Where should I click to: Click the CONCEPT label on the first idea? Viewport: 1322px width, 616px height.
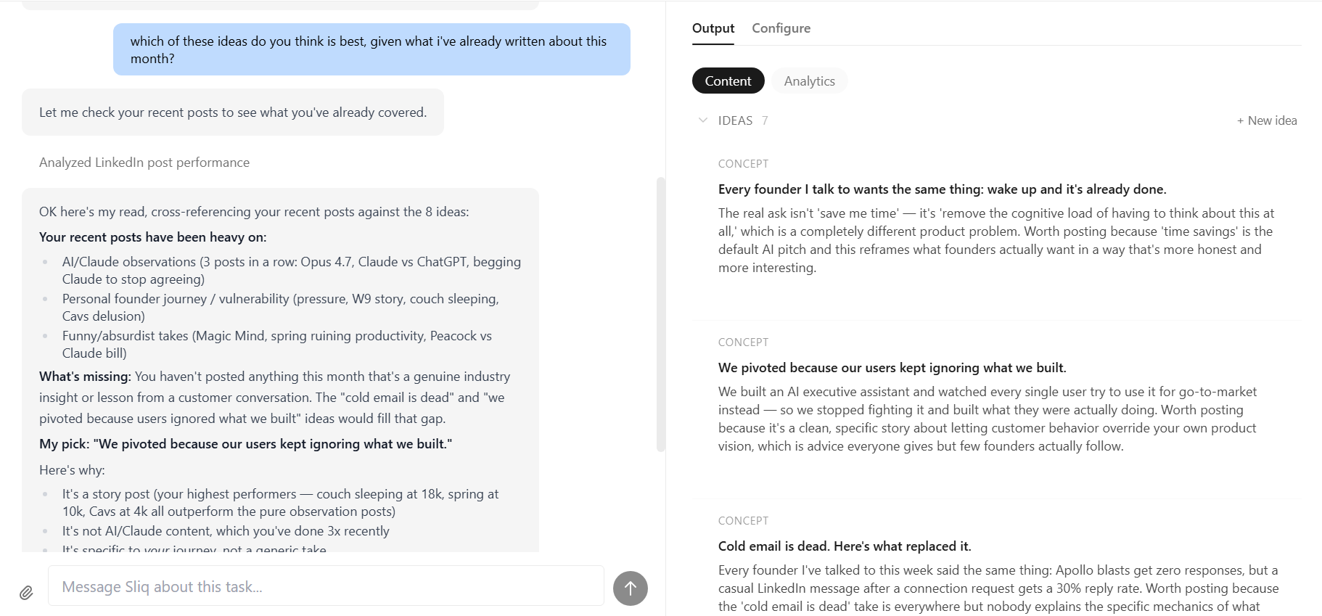coord(743,163)
